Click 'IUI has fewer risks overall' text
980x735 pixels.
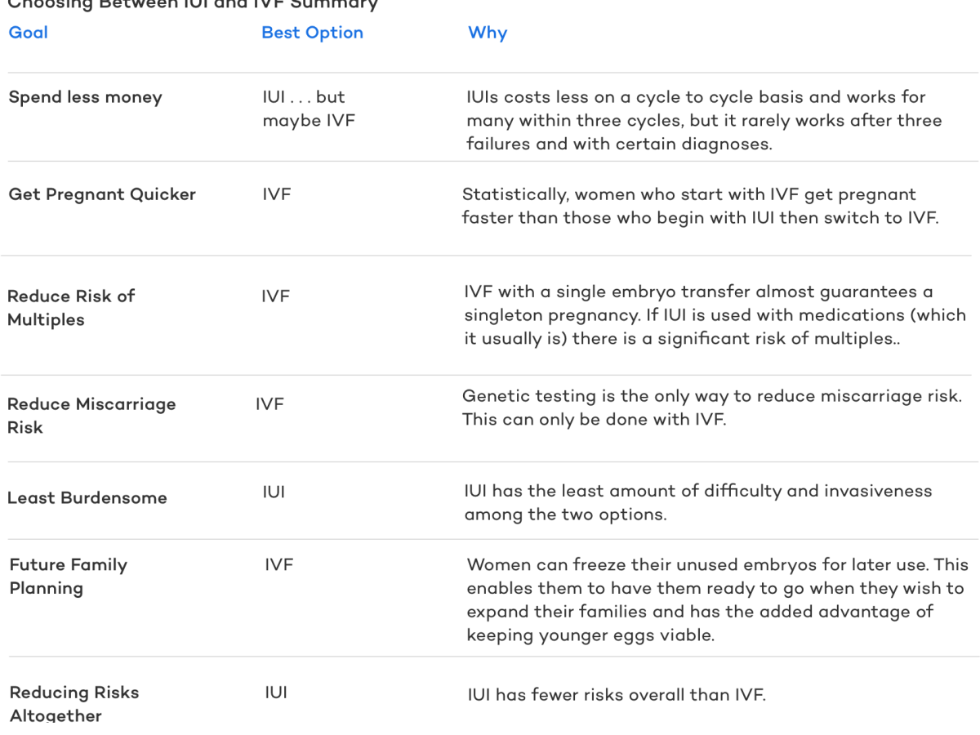coord(617,695)
